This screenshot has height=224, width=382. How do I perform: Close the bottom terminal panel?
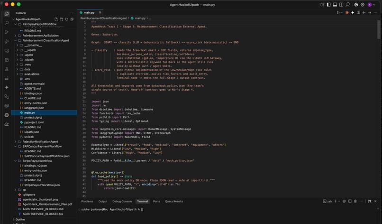(375, 201)
